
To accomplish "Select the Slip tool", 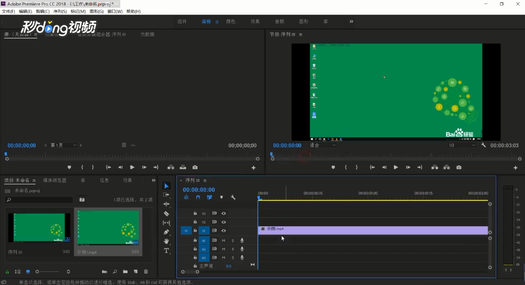I will point(167,223).
